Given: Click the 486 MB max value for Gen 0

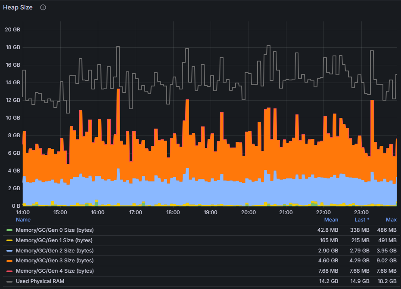Looking at the screenshot, I should click(x=387, y=230).
